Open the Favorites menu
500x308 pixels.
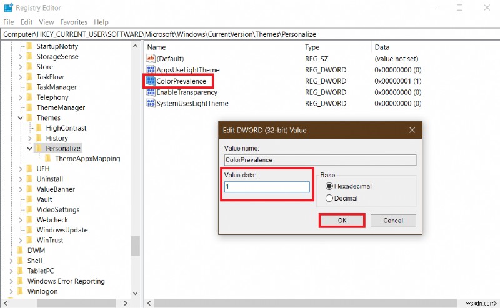pyautogui.click(x=74, y=22)
